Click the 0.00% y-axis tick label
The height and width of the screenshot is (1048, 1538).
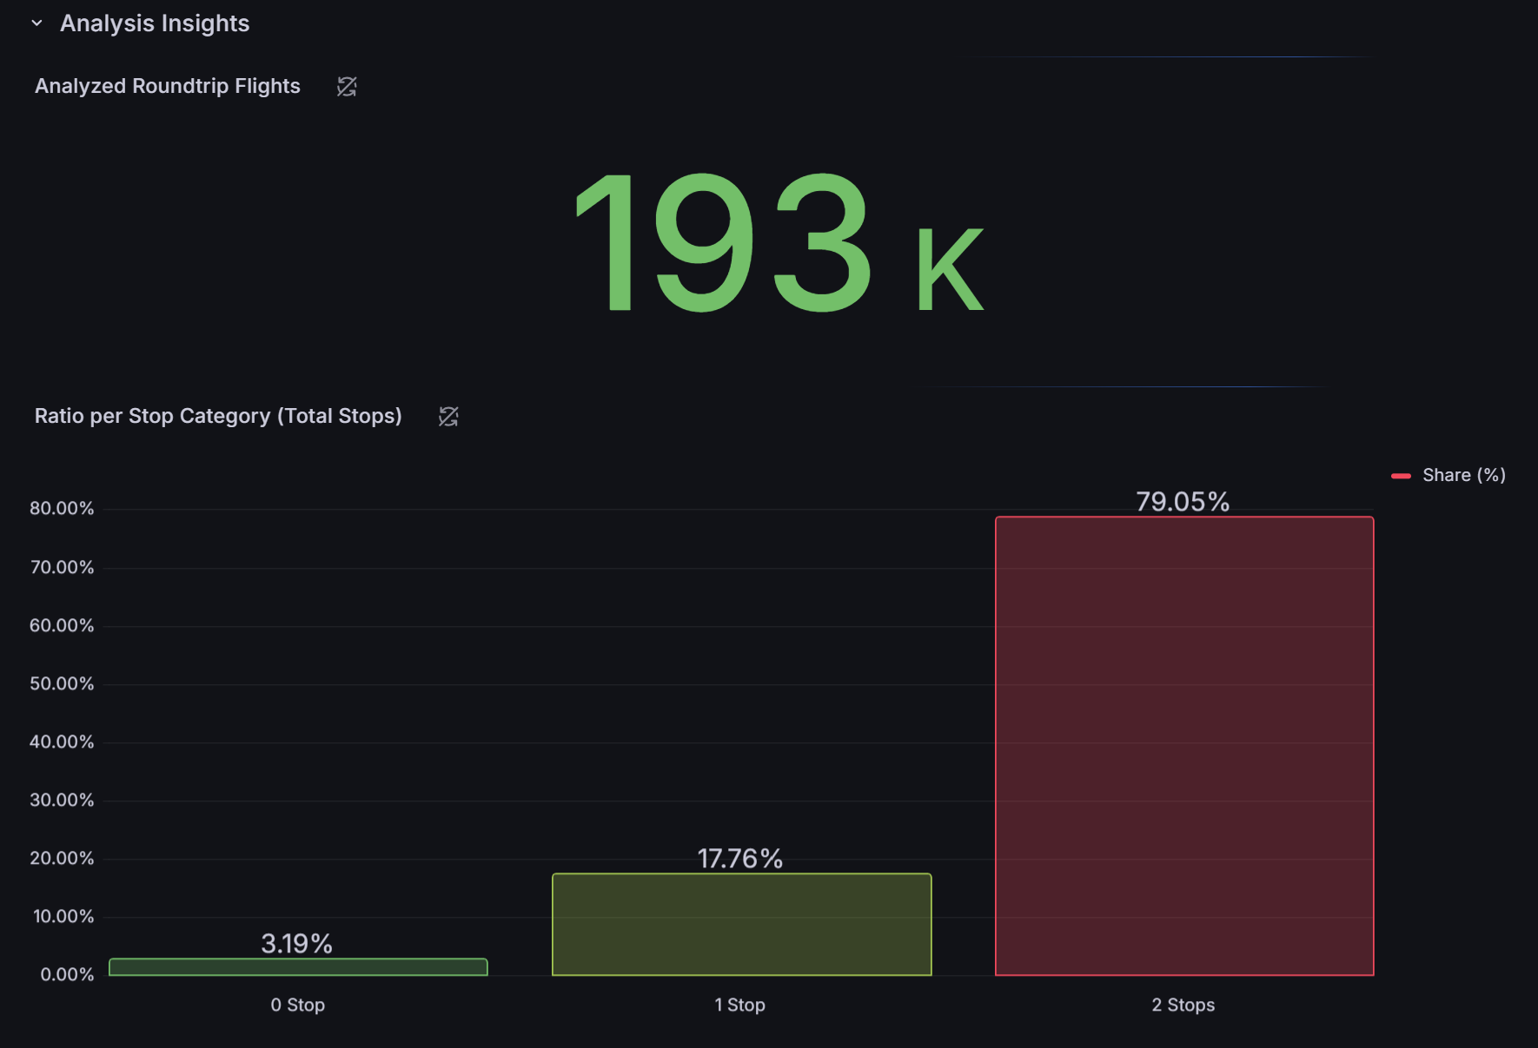click(x=67, y=975)
